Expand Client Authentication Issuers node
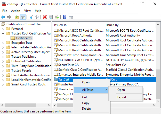This screenshot has width=161, height=114. point(3,75)
